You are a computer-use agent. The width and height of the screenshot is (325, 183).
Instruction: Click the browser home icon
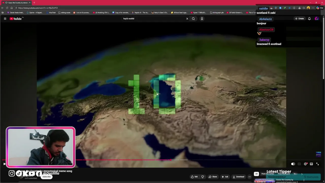[x=11, y=8]
